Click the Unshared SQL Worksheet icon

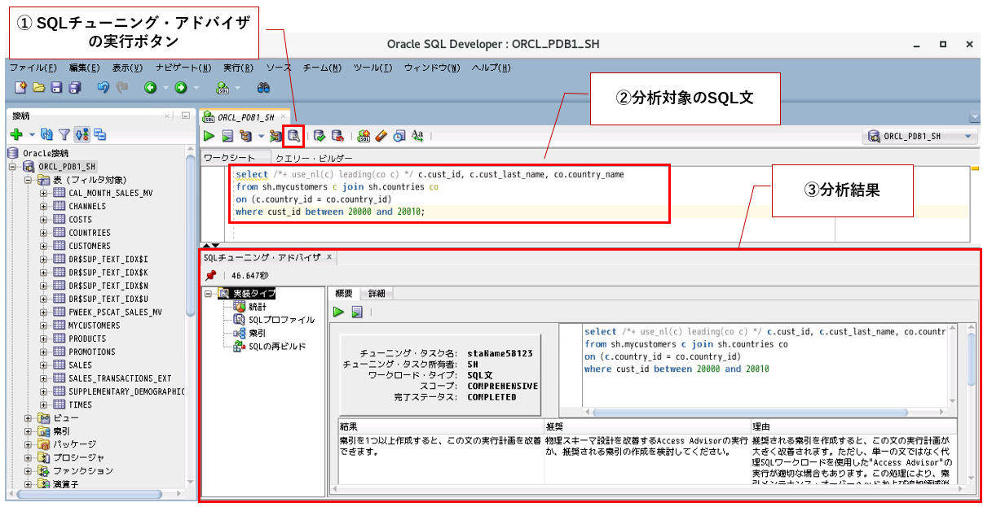pyautogui.click(x=364, y=137)
